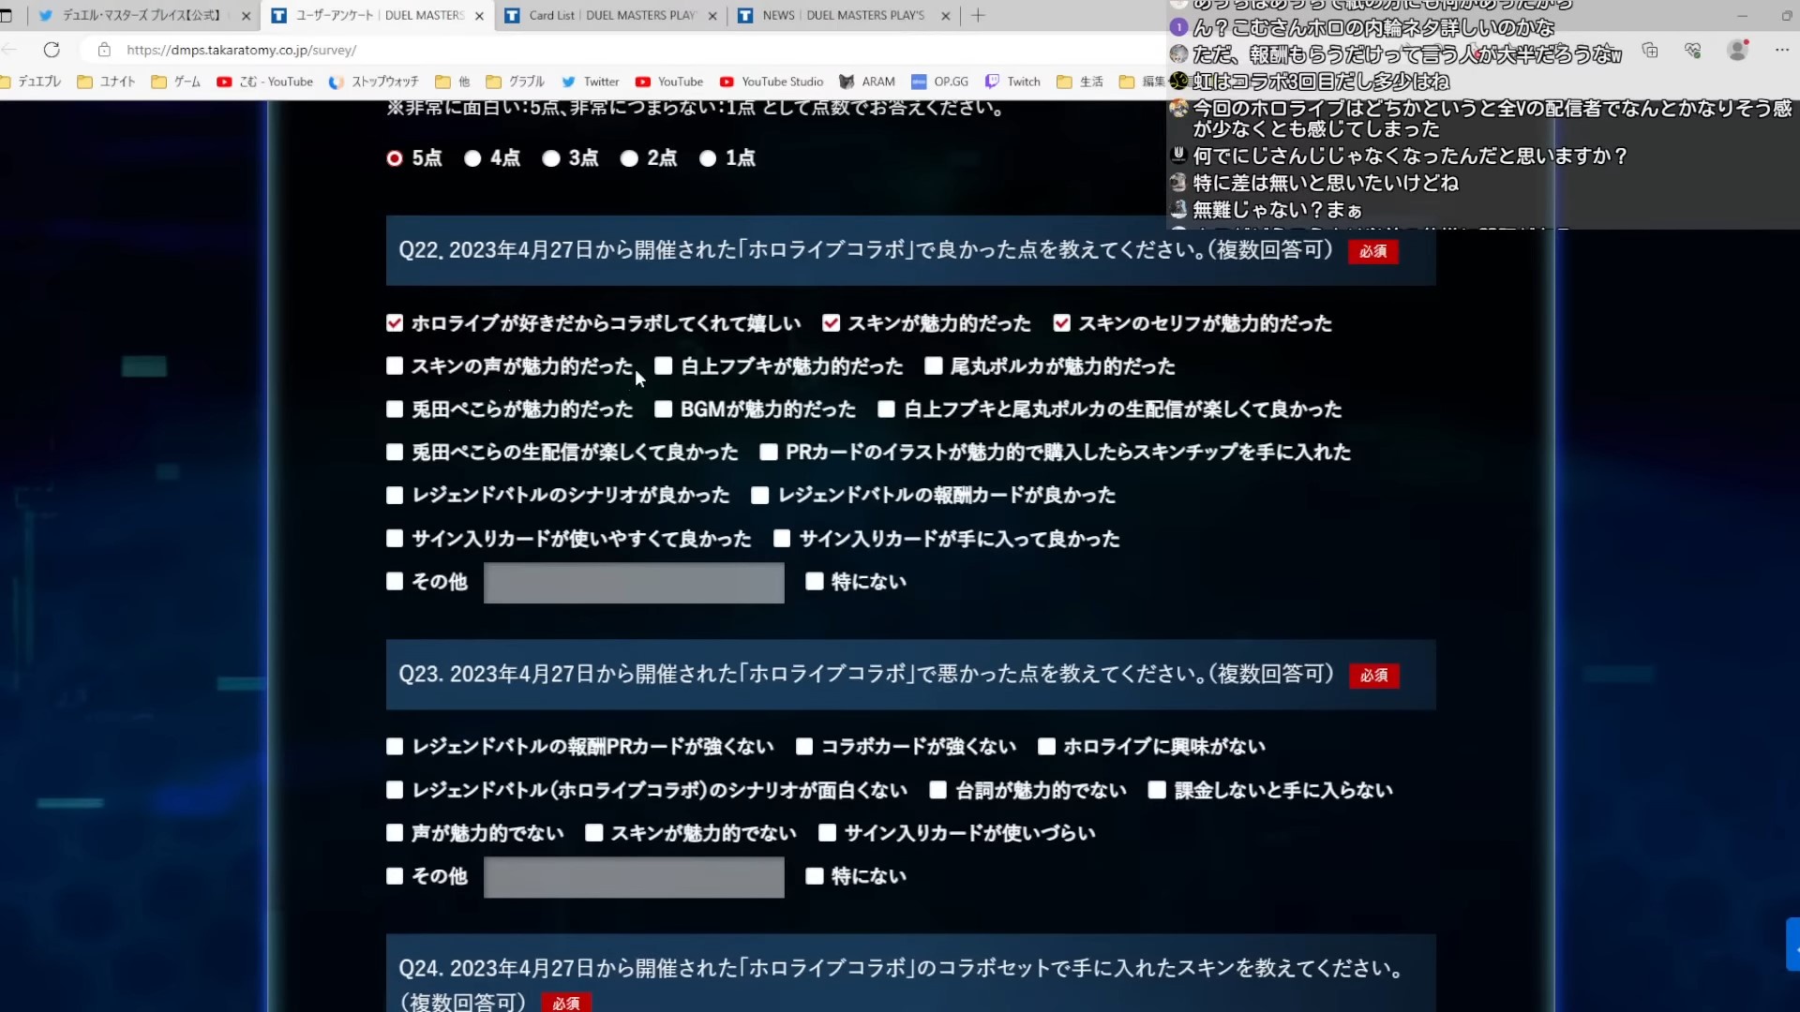Click the Q22 その他 text field
The width and height of the screenshot is (1800, 1012).
click(x=634, y=583)
